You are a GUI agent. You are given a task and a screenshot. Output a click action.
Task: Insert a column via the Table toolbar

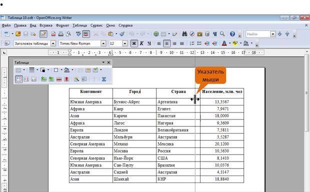[51, 79]
